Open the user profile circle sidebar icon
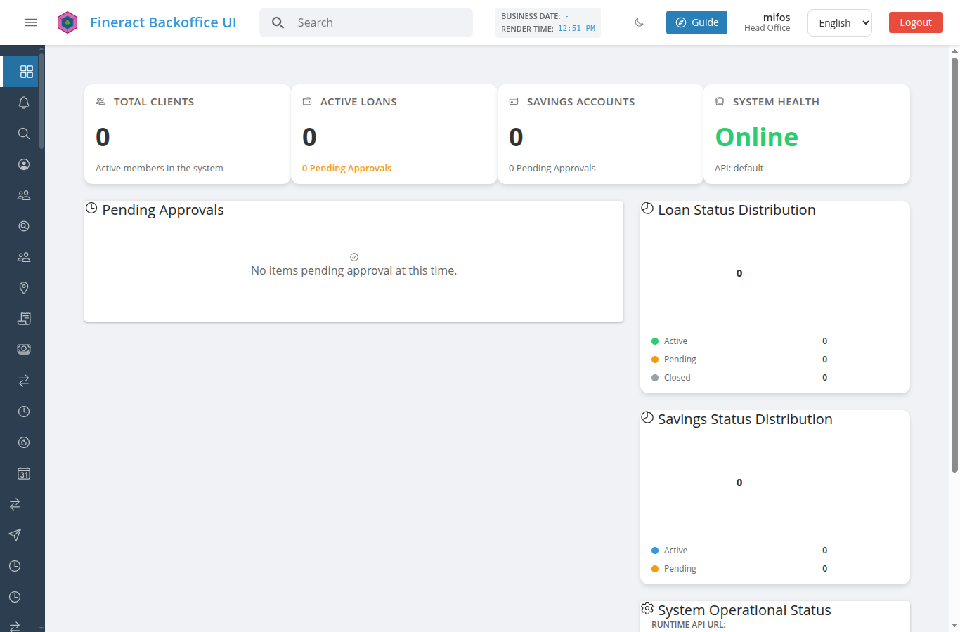Image resolution: width=960 pixels, height=632 pixels. [x=24, y=164]
